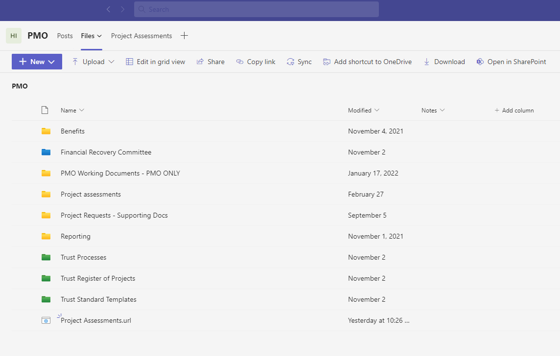
Task: Add a new tab with plus icon
Action: (x=184, y=36)
